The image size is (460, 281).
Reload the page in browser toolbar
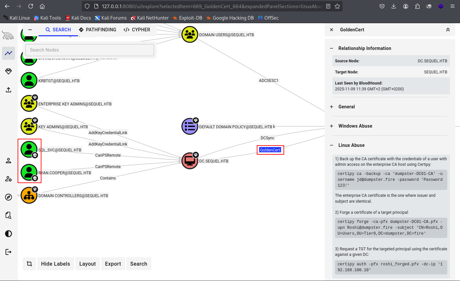tap(31, 6)
